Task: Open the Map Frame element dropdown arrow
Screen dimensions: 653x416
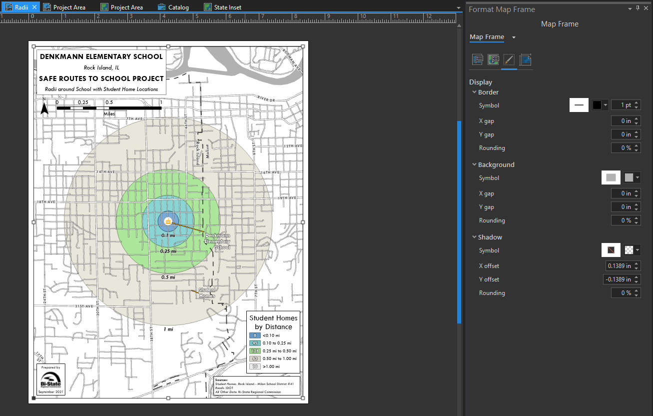Action: coord(514,37)
